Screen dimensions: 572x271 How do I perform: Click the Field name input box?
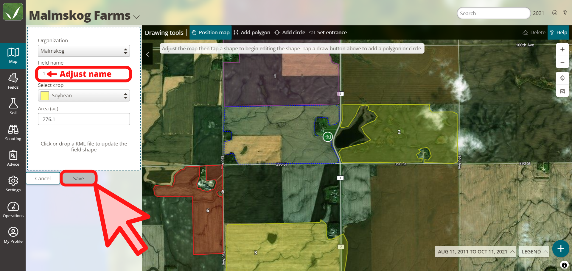[84, 74]
